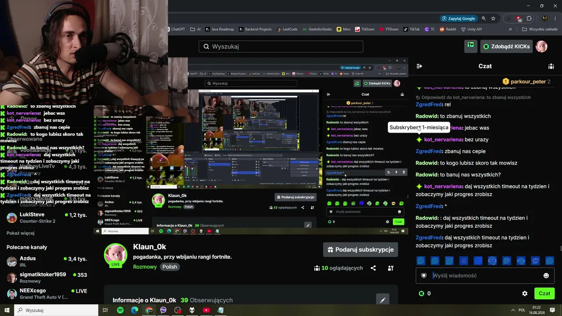
Task: Open Spotify from the taskbar
Action: [x=120, y=310]
